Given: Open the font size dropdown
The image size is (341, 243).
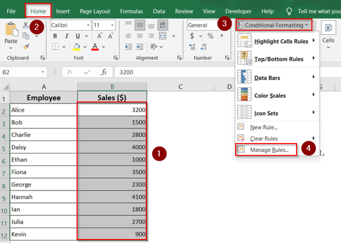Looking at the screenshot, I should [x=113, y=25].
